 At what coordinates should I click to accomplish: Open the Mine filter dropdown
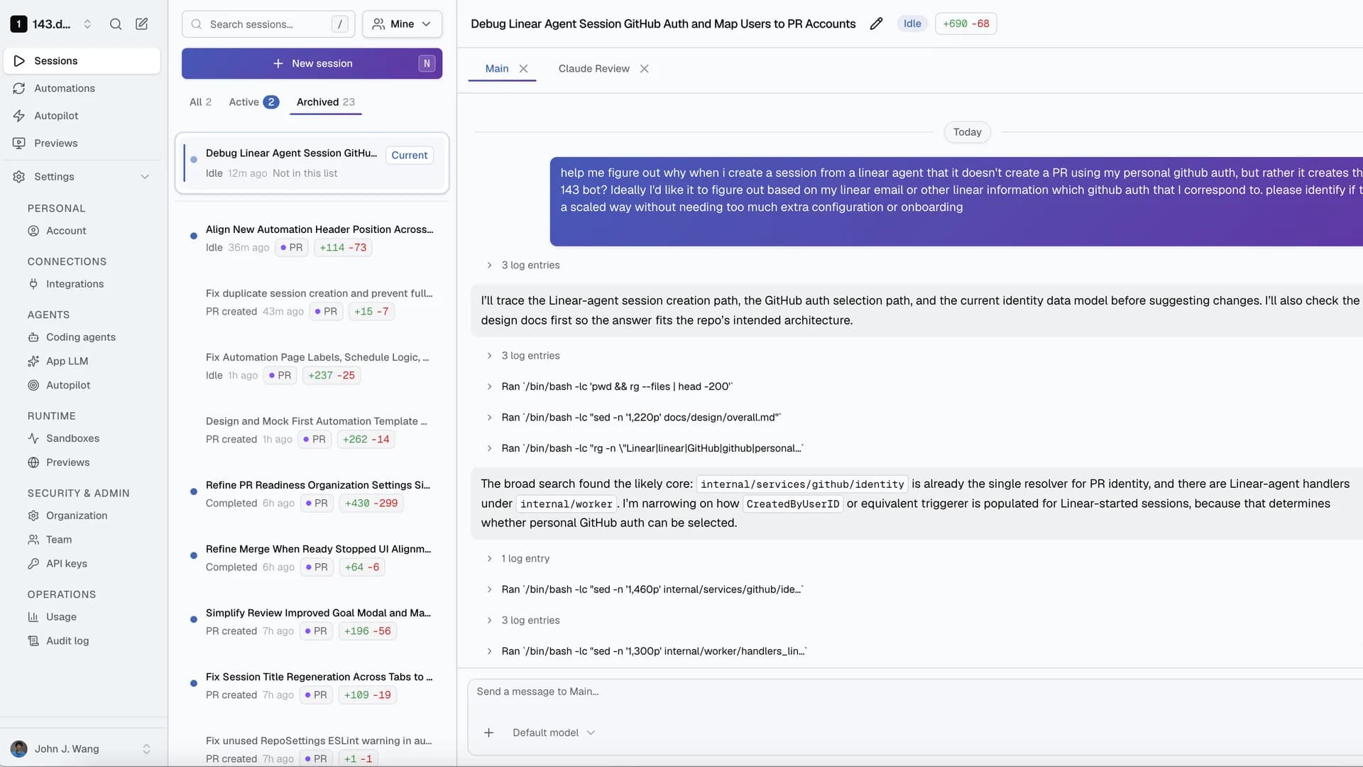pyautogui.click(x=402, y=24)
